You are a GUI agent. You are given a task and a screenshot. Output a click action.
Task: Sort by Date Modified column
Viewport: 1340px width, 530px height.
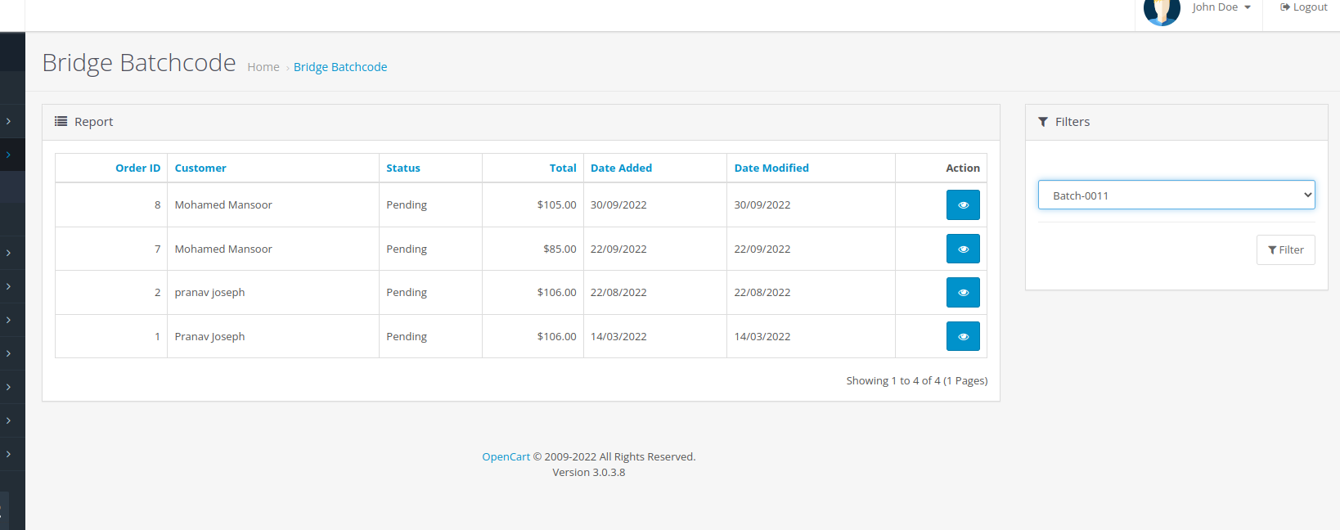(771, 168)
